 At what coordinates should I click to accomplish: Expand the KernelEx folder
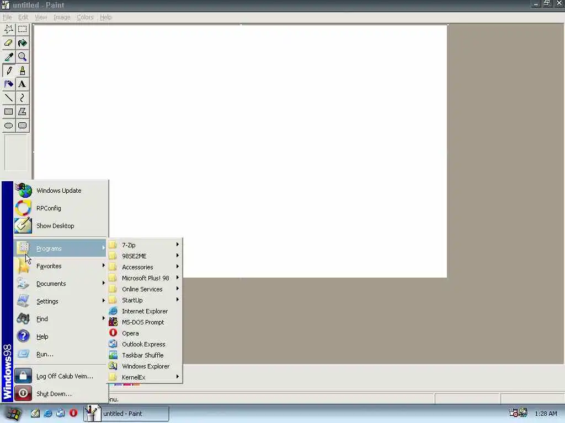(145, 377)
